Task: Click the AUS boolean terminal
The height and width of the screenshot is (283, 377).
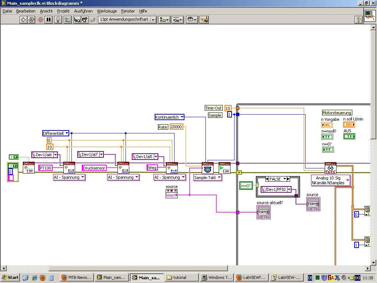Action: pos(349,136)
